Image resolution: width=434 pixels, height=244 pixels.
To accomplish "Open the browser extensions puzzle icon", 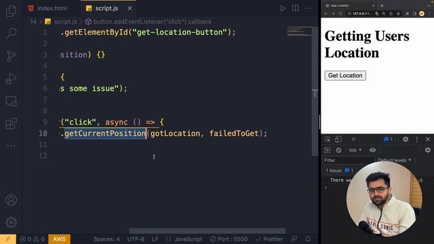I will [x=407, y=14].
